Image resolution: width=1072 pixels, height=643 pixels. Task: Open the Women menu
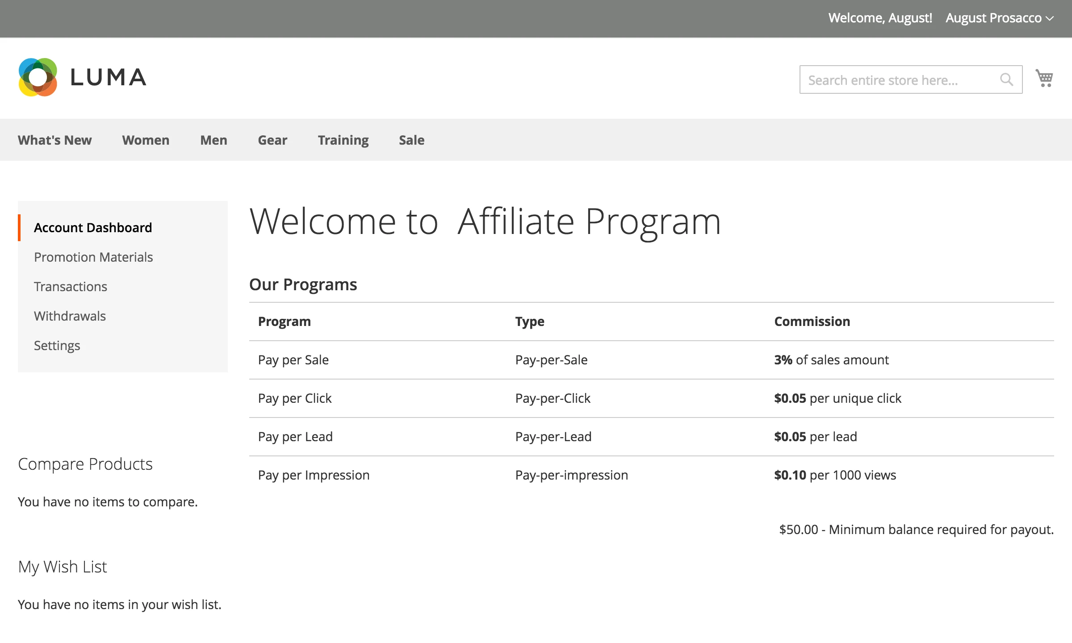point(145,140)
